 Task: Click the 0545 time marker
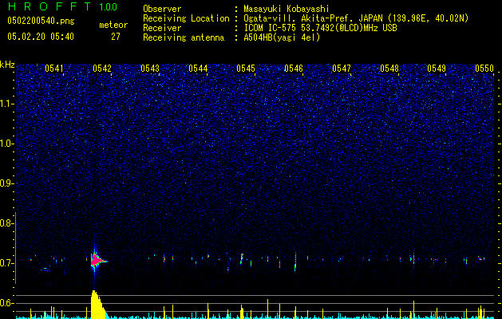[246, 69]
